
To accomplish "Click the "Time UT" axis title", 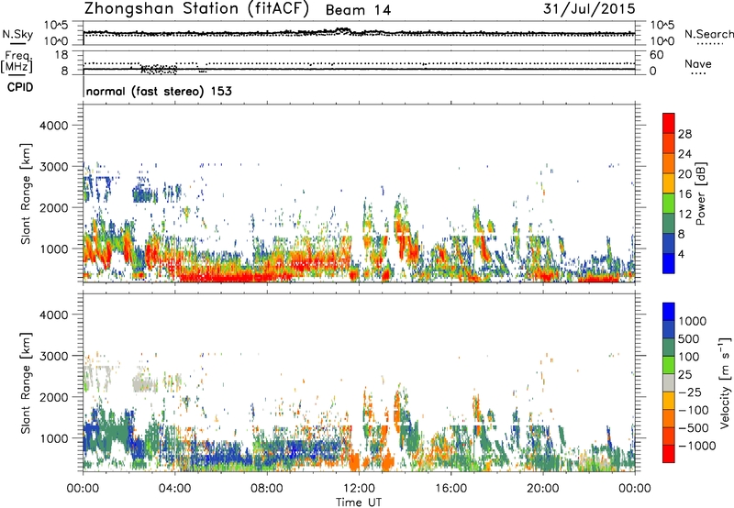I will click(359, 502).
